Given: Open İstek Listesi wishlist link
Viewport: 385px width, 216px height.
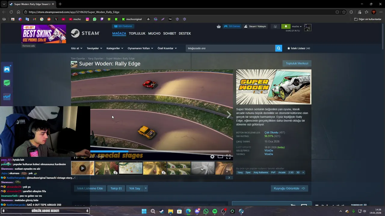Looking at the screenshot, I should click(x=298, y=48).
